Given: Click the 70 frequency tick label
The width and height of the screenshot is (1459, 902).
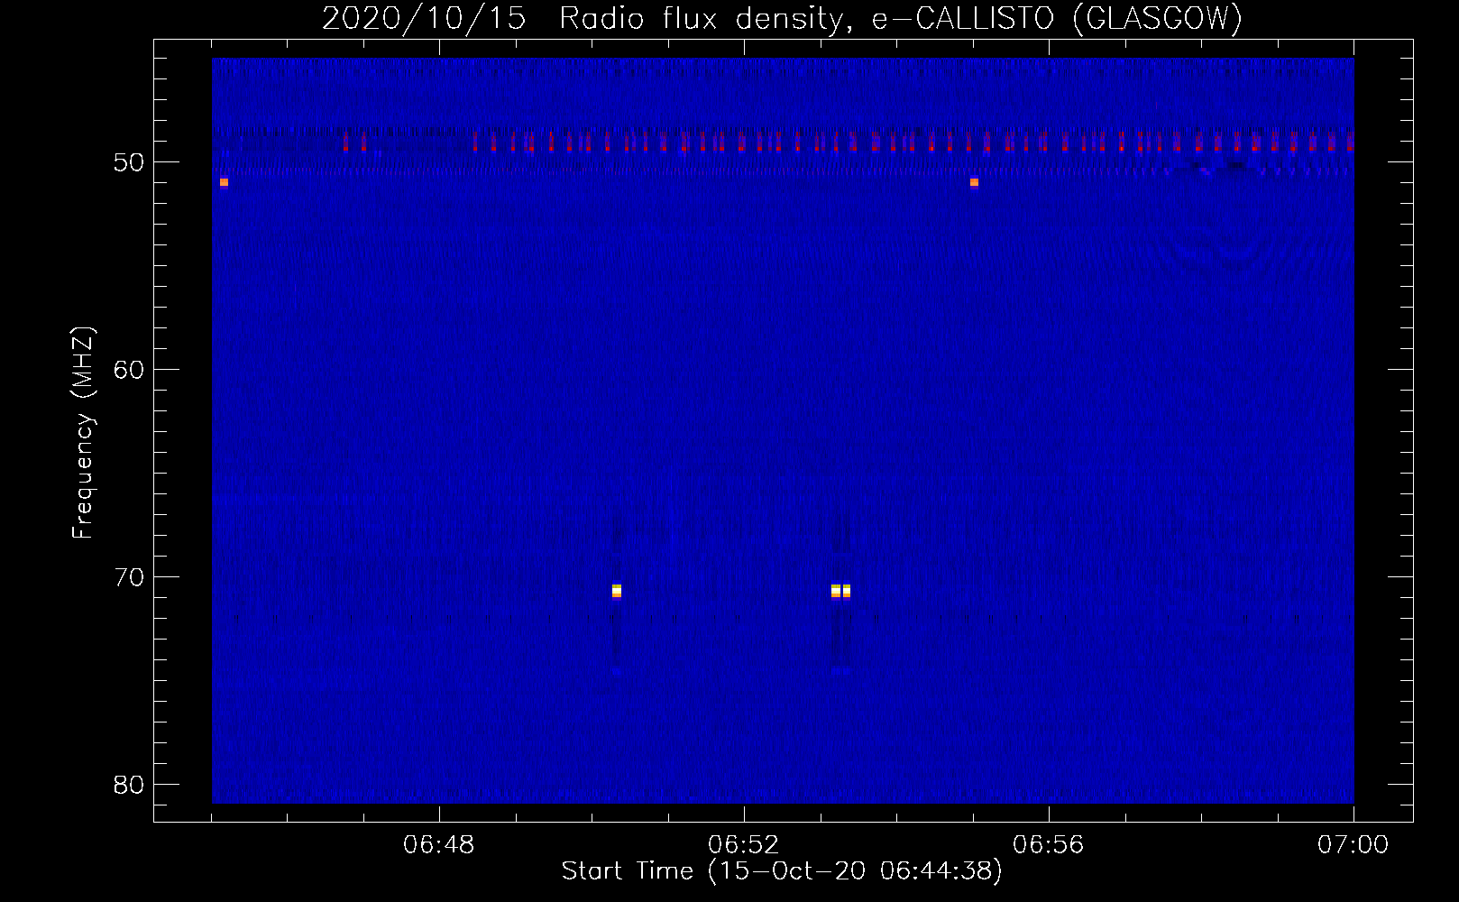Looking at the screenshot, I should [129, 577].
